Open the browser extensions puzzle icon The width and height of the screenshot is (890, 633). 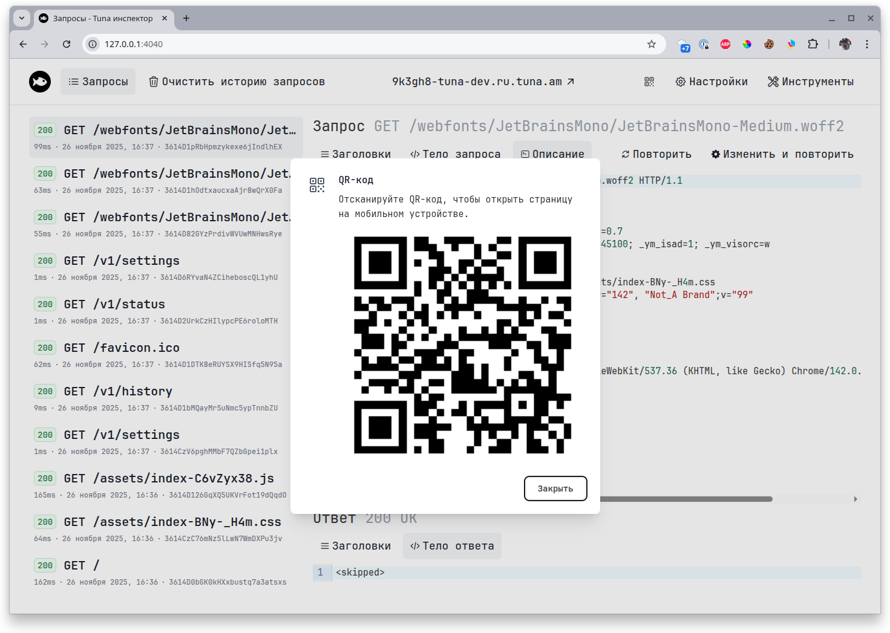(813, 44)
